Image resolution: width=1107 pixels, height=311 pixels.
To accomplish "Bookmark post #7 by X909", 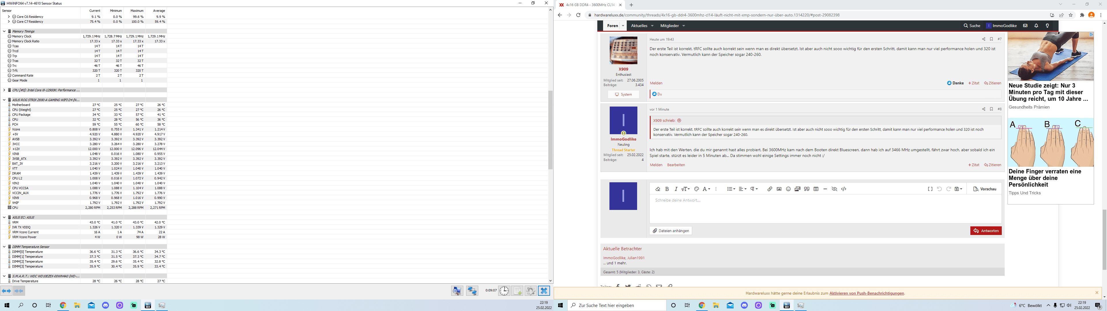I will [991, 39].
